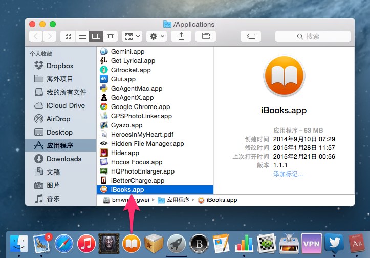Image resolution: width=370 pixels, height=258 pixels.
Task: Open Downloads in the sidebar
Action: [61, 159]
